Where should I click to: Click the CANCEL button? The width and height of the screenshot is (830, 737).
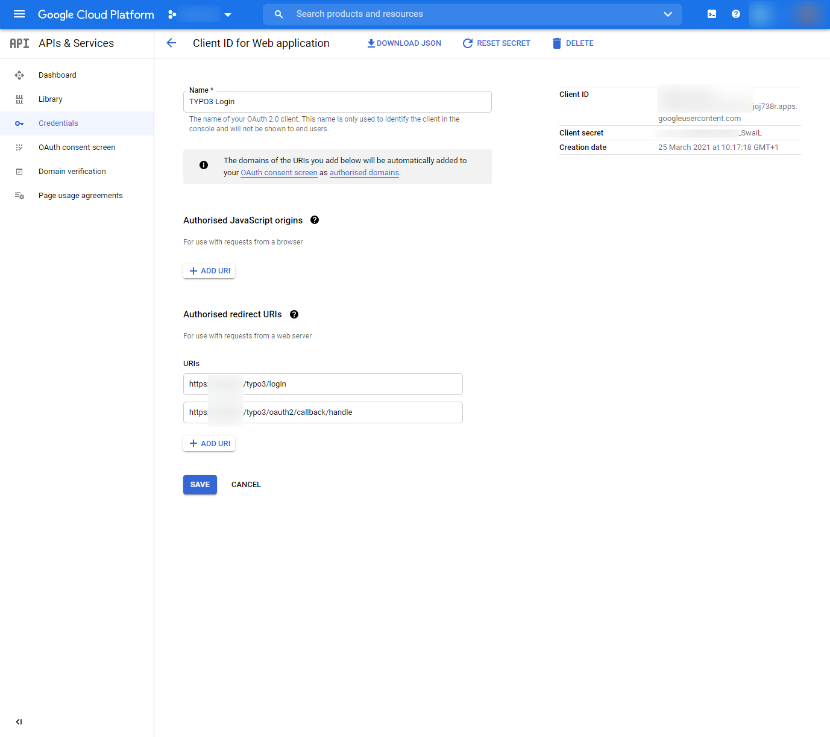(x=246, y=485)
